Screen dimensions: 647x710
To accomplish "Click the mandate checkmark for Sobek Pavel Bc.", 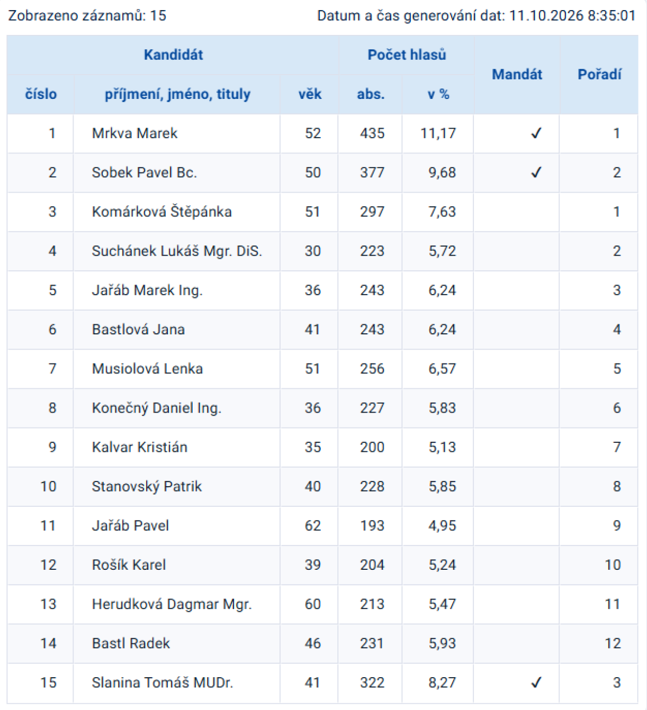I will (536, 172).
